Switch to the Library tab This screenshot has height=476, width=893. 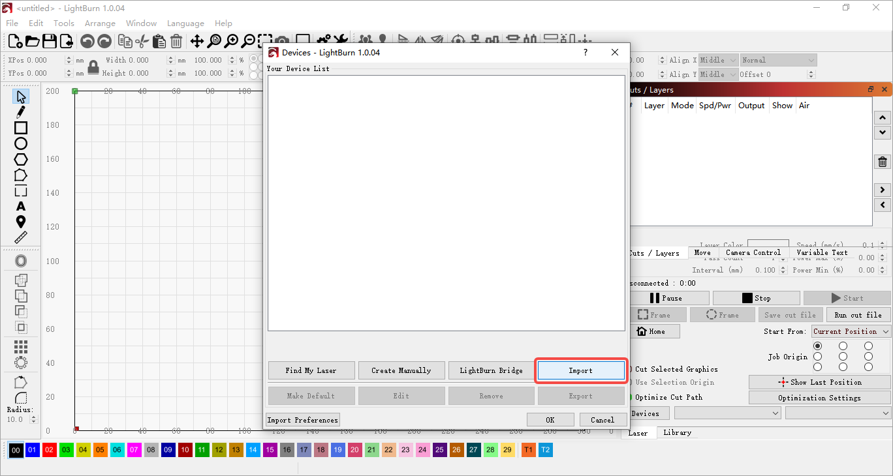677,432
